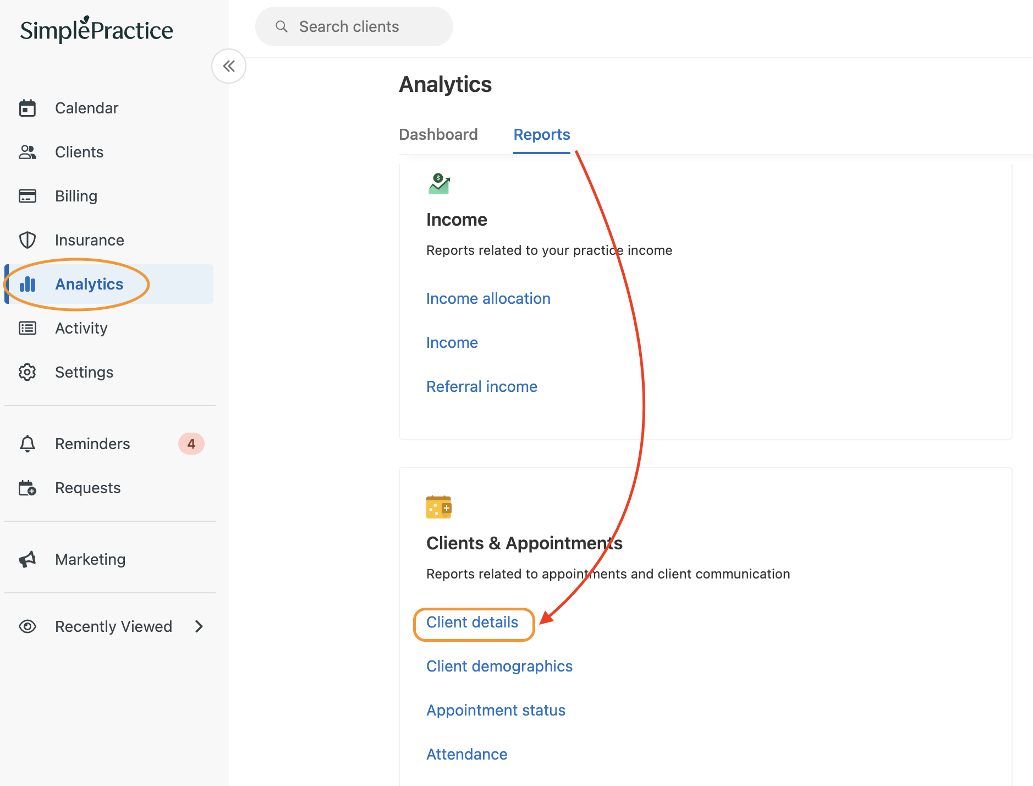View the Appointment status report
The image size is (1033, 786).
496,710
